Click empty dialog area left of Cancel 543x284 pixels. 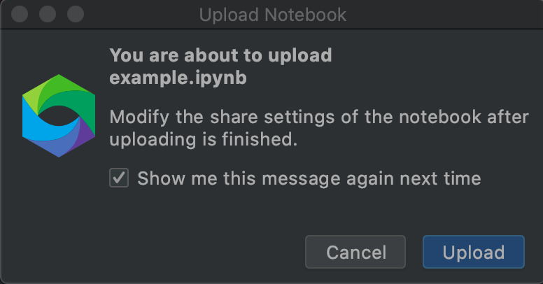[173, 252]
